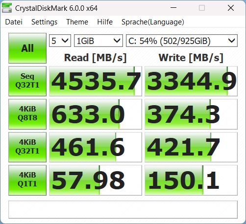
Task: Start the 4KiB Q8T8 test
Action: click(x=27, y=114)
